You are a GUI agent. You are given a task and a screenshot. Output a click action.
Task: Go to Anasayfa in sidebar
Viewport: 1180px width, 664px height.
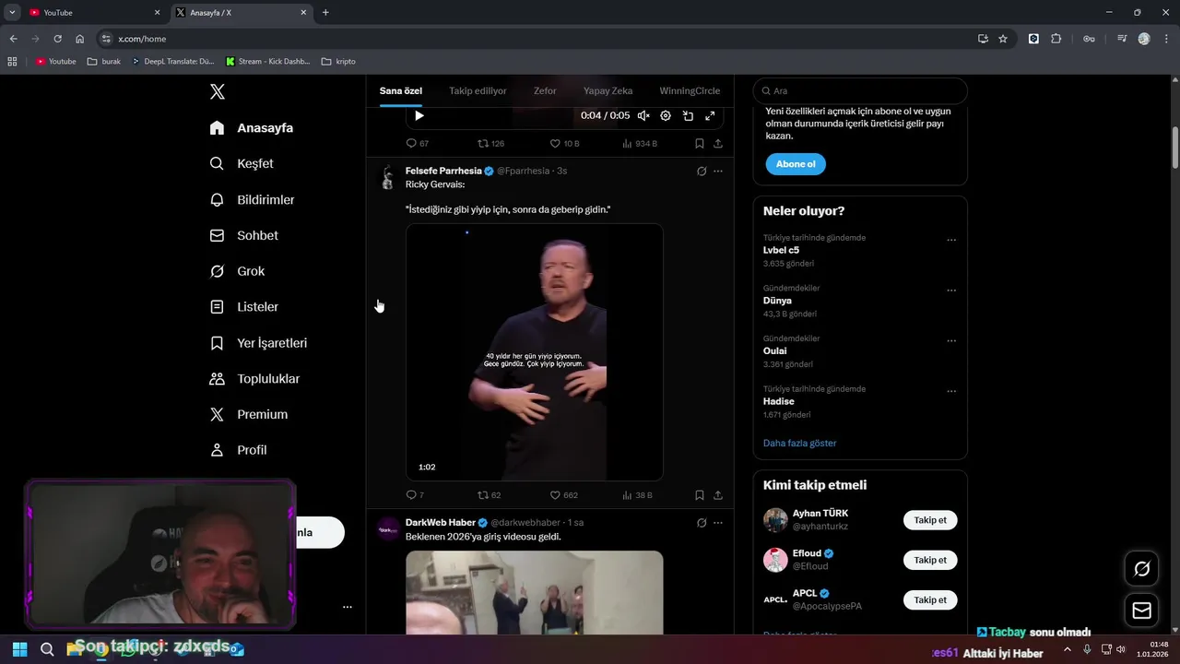point(252,128)
